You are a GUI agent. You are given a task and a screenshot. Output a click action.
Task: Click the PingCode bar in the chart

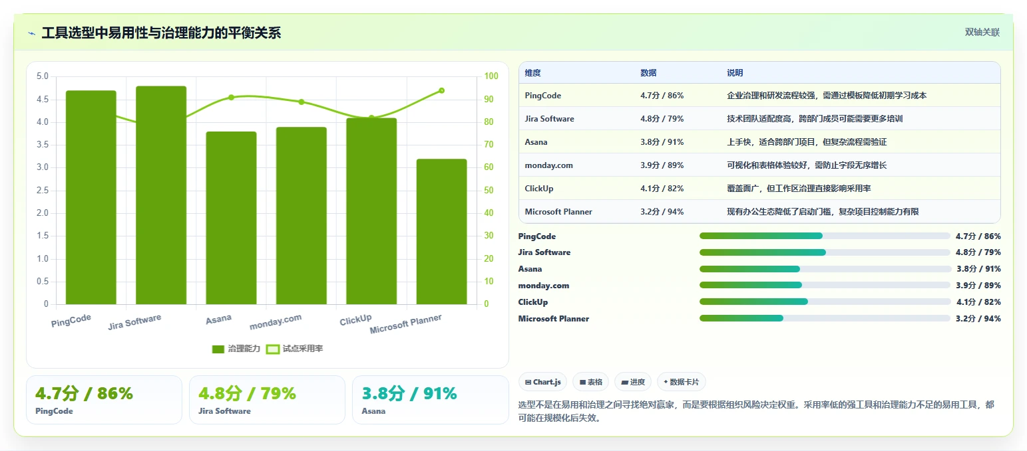pos(91,197)
